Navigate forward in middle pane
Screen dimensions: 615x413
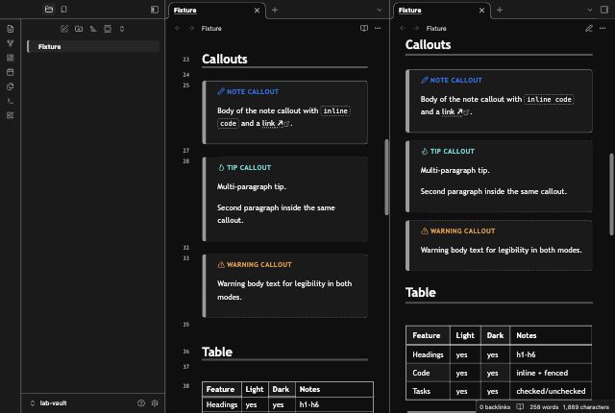point(191,28)
